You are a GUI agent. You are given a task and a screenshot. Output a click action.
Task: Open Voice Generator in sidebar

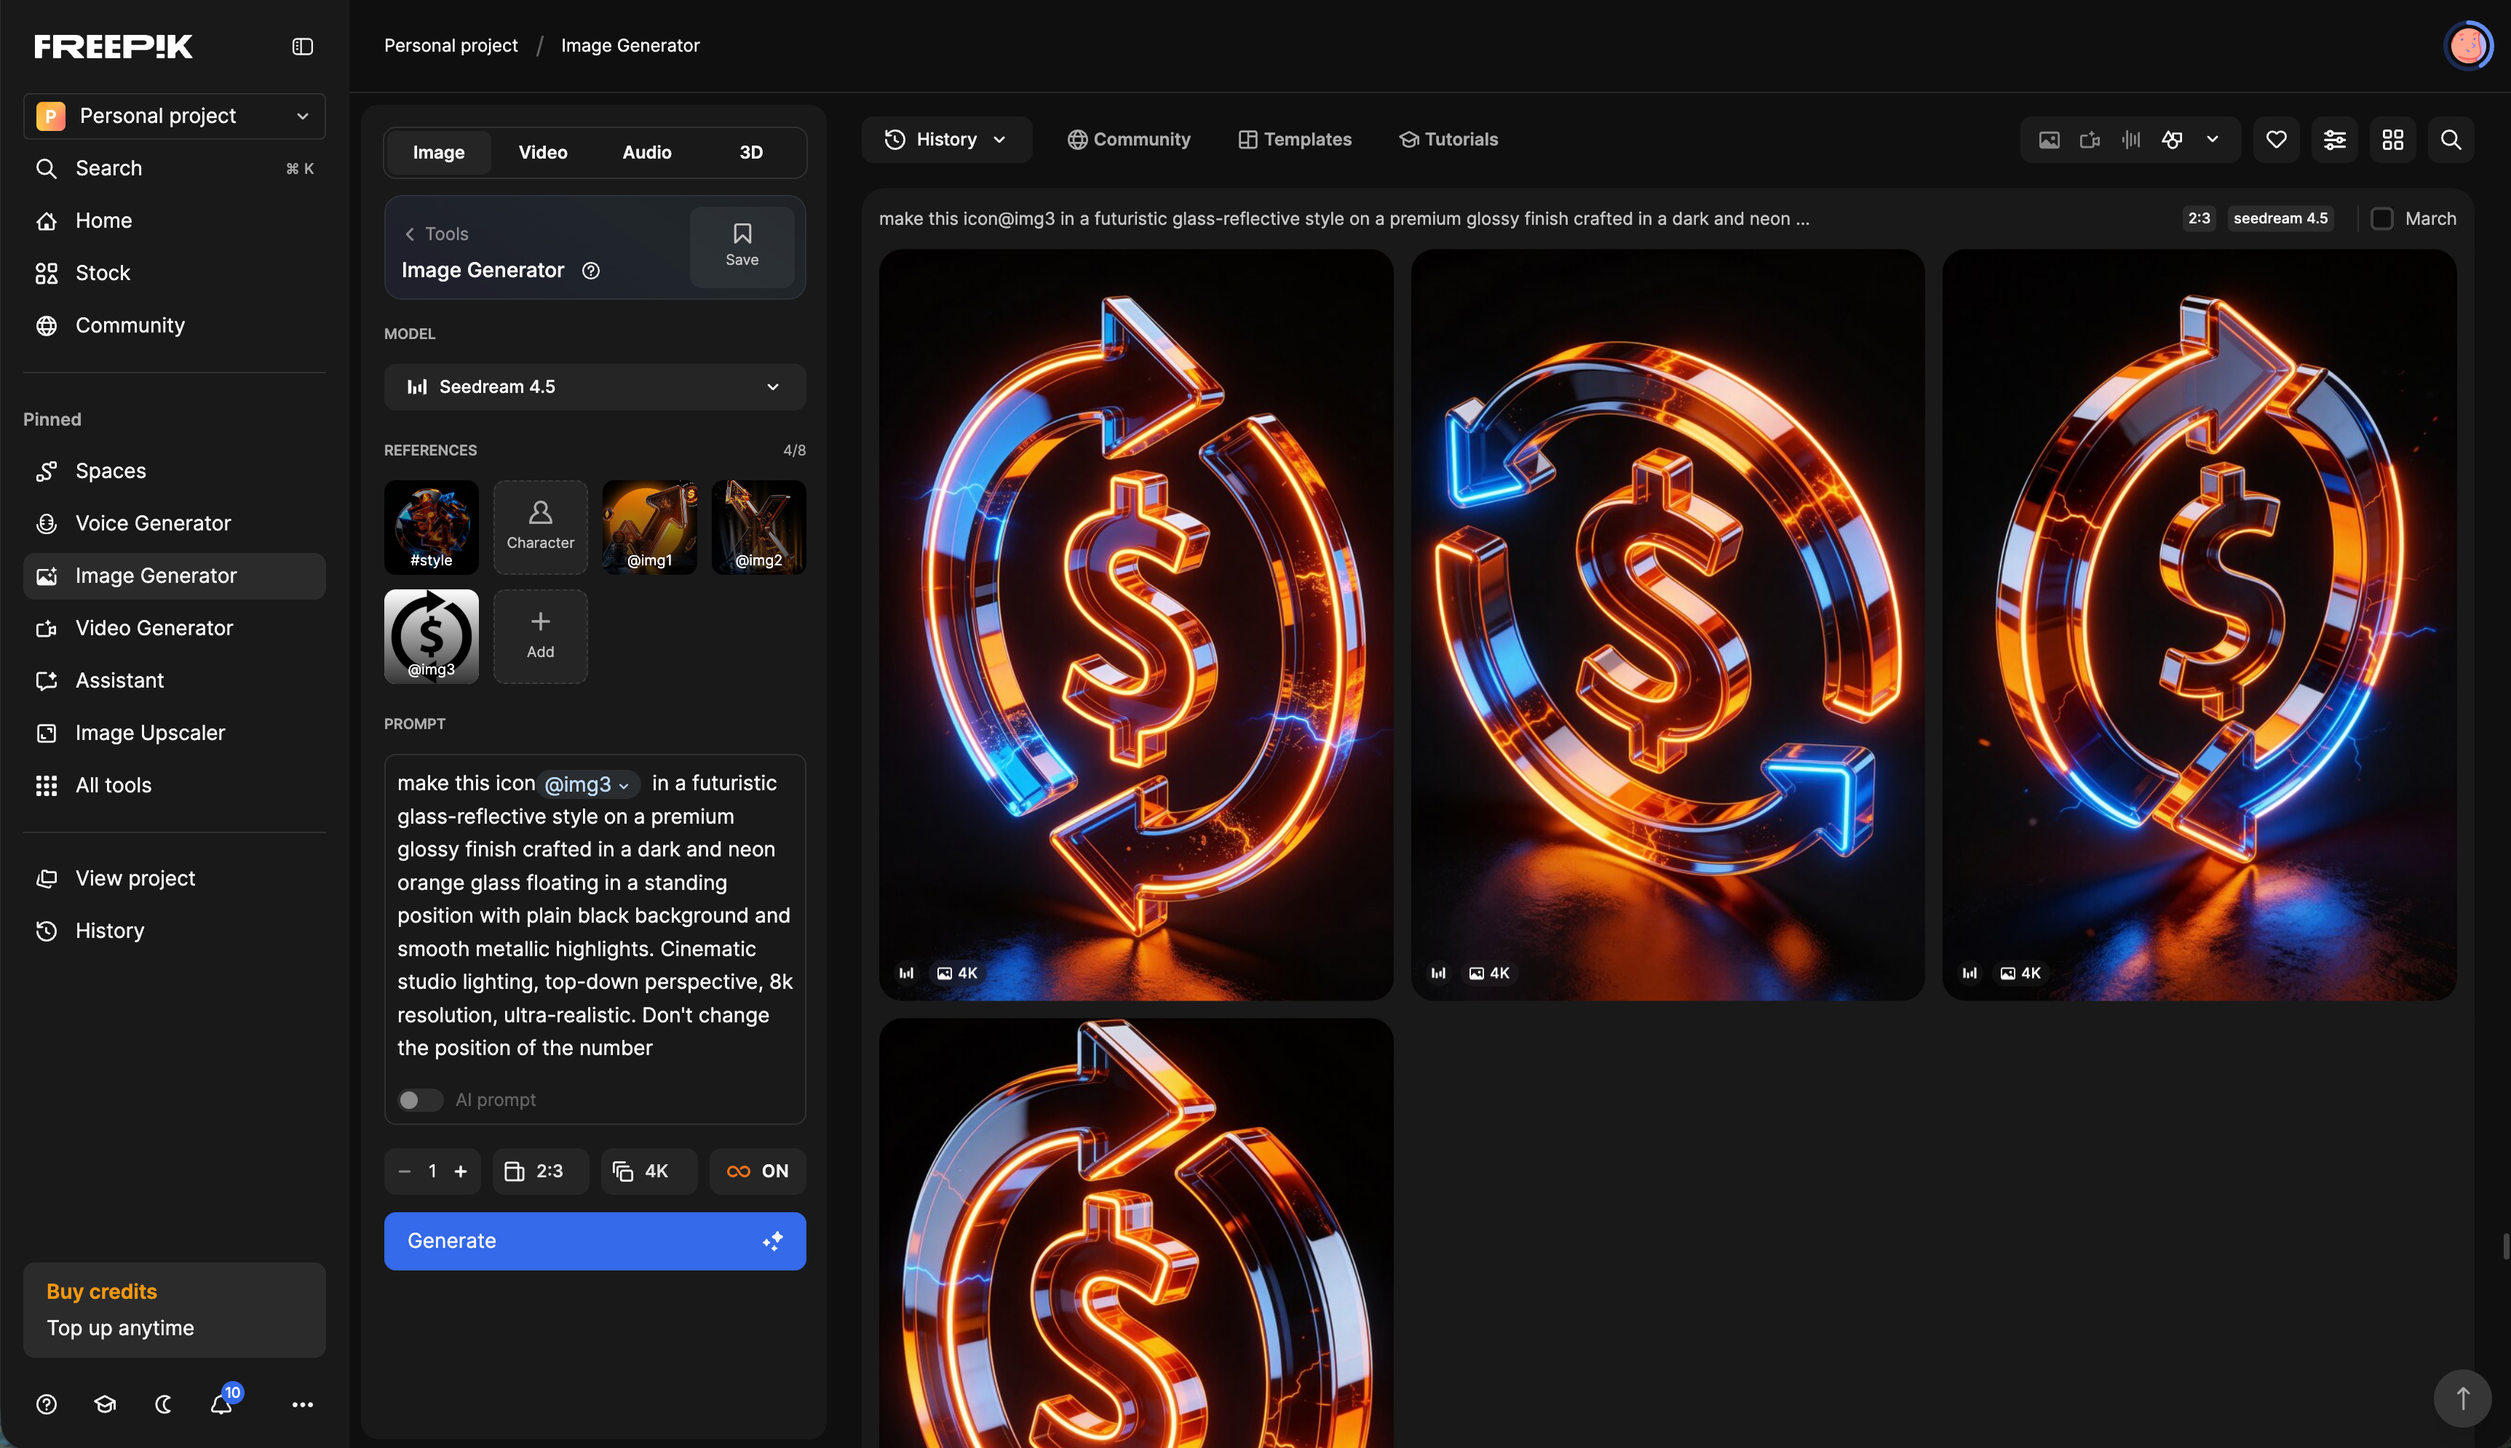point(174,523)
